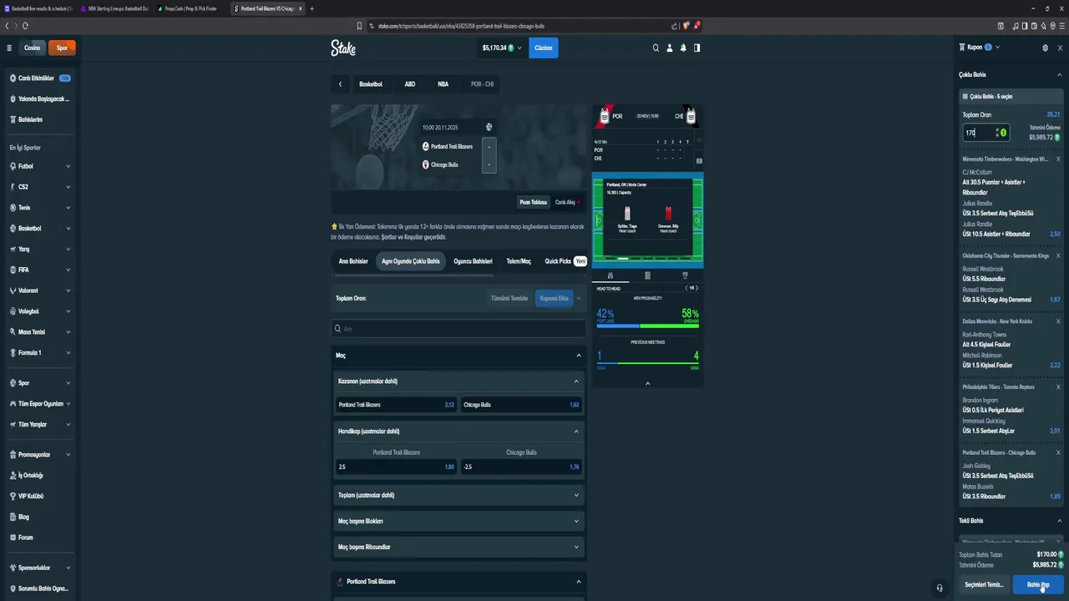Remove Philadelphia 76ers - Toronto Raptors selection
The image size is (1069, 601).
(x=1058, y=386)
